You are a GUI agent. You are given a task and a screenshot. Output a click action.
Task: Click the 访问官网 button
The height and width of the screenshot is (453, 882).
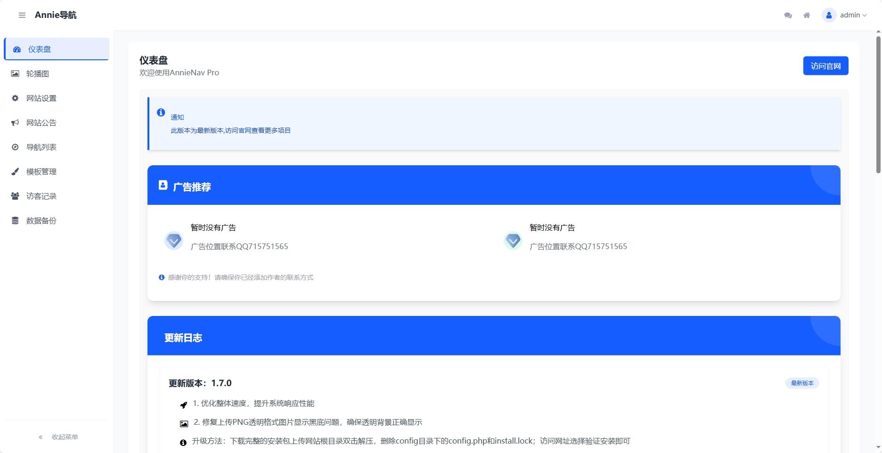(x=825, y=66)
